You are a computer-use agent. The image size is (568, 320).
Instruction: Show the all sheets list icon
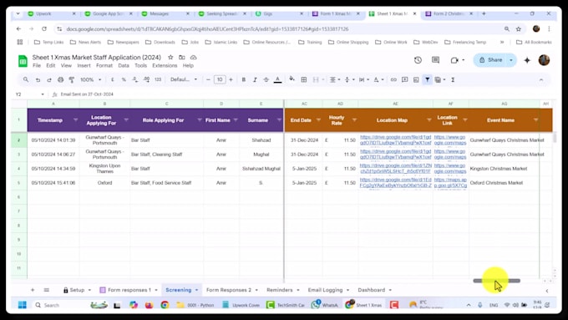click(x=47, y=290)
